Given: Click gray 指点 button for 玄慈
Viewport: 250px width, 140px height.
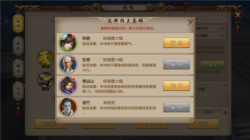Looking at the screenshot, I should [x=176, y=64].
